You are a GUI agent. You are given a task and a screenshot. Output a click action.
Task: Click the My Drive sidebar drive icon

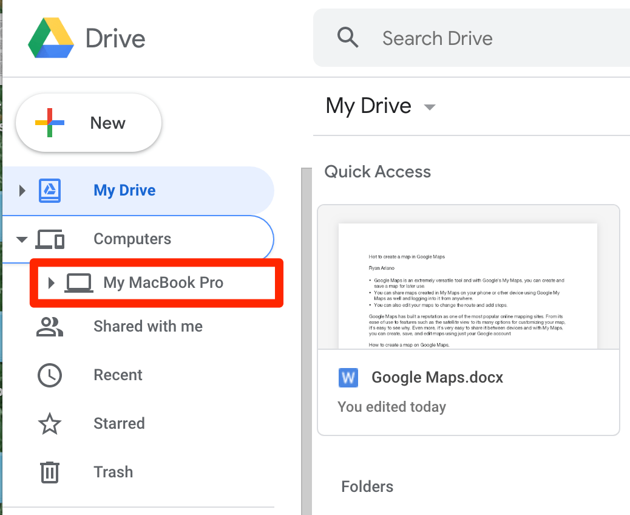50,191
